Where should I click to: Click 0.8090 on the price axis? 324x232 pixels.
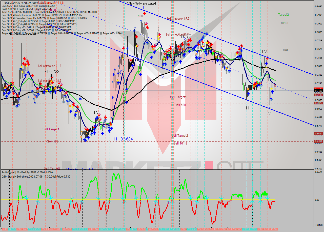coord(318,7)
